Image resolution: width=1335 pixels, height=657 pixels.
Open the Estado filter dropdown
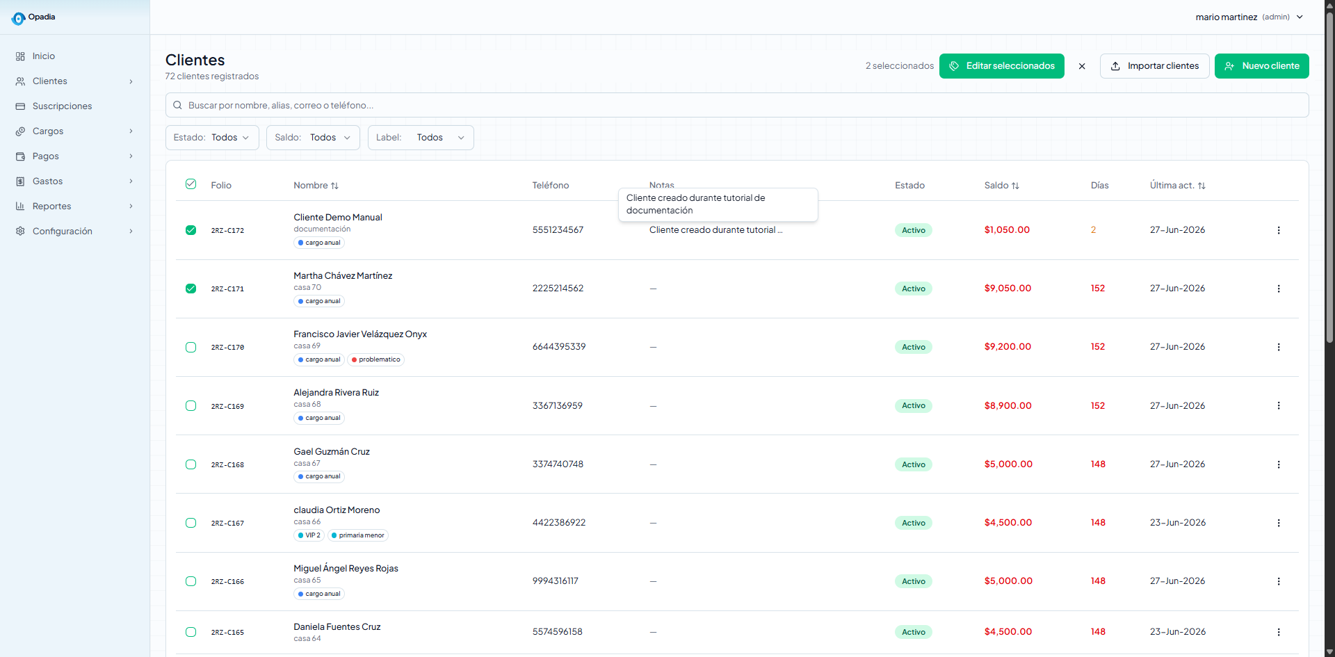pyautogui.click(x=212, y=138)
